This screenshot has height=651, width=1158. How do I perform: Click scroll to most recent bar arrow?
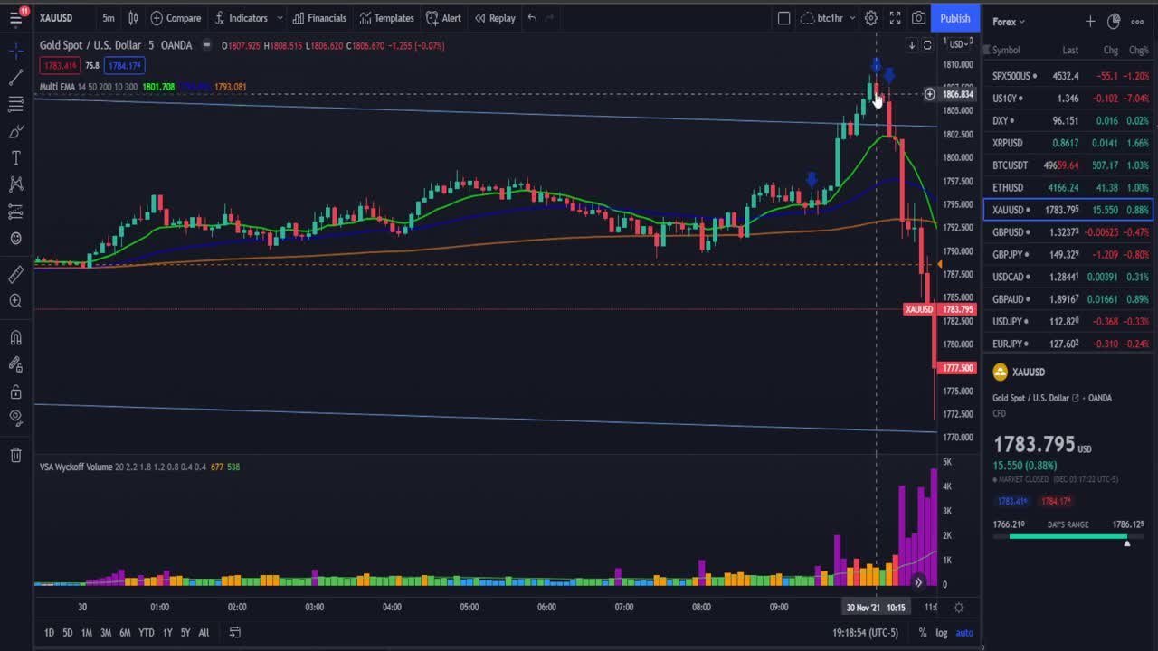918,582
